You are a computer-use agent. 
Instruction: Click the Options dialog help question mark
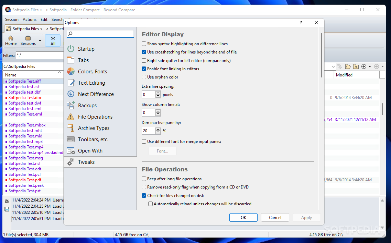click(301, 23)
